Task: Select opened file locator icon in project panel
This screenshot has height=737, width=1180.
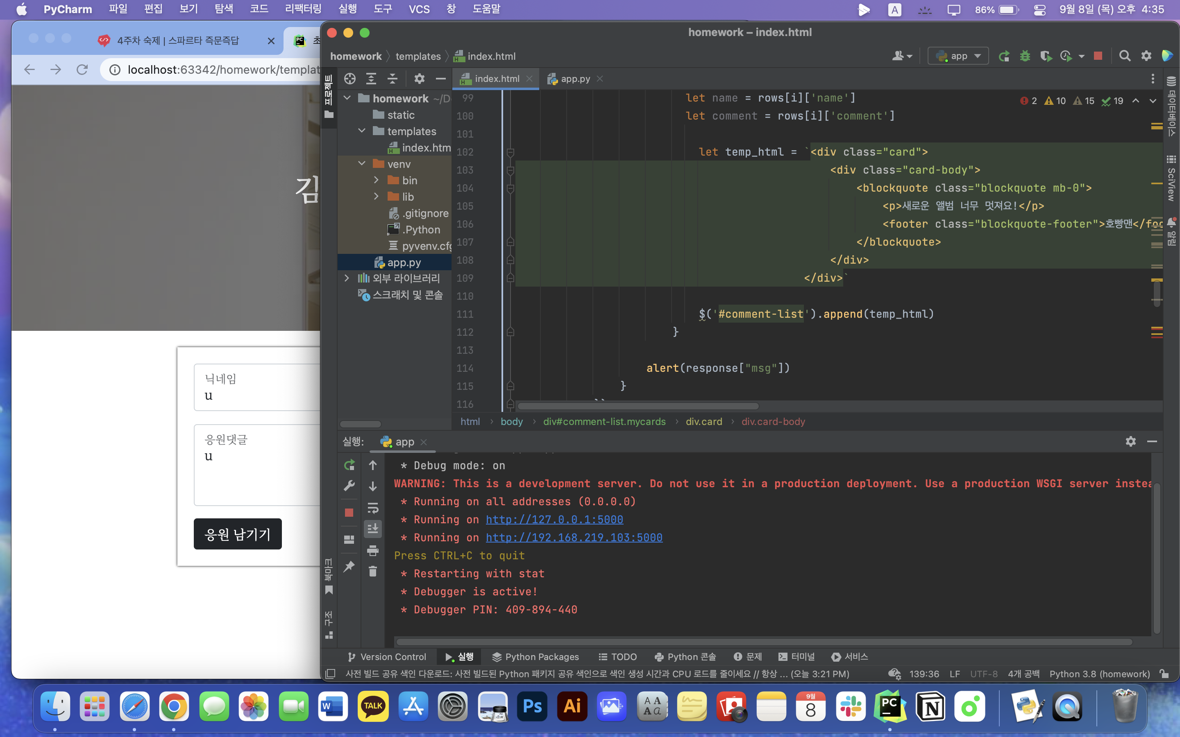Action: point(349,79)
